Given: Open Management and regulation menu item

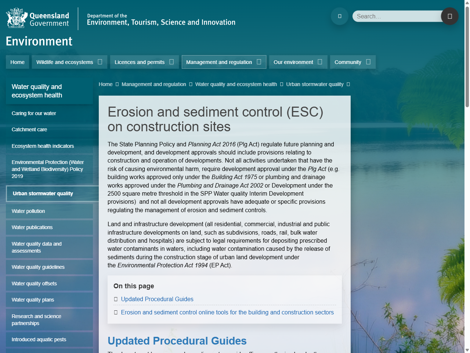Looking at the screenshot, I should click(x=219, y=62).
